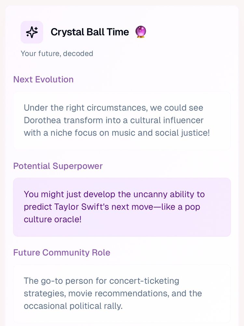Open the Future Community Role card
Screen dimensions: 244x326
[x=122, y=294]
